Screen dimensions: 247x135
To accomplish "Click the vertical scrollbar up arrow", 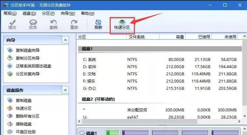I will coord(244,36).
